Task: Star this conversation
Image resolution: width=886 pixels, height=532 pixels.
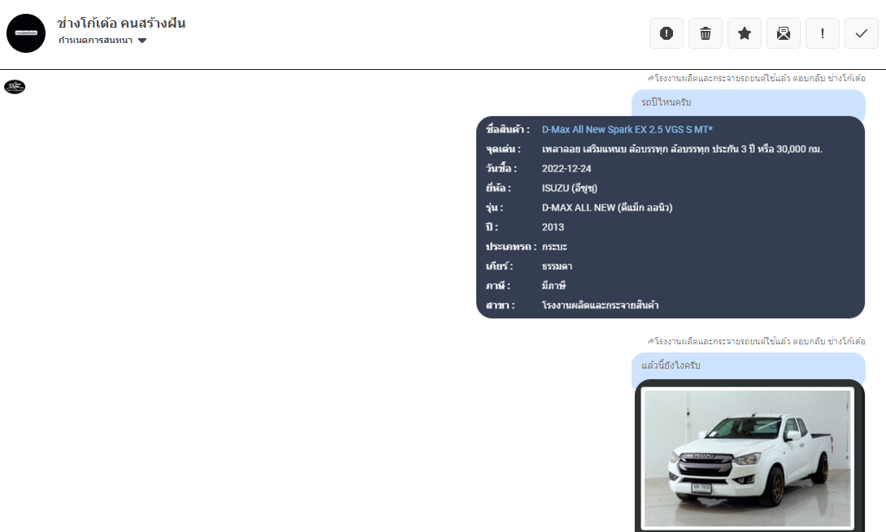Action: 745,33
